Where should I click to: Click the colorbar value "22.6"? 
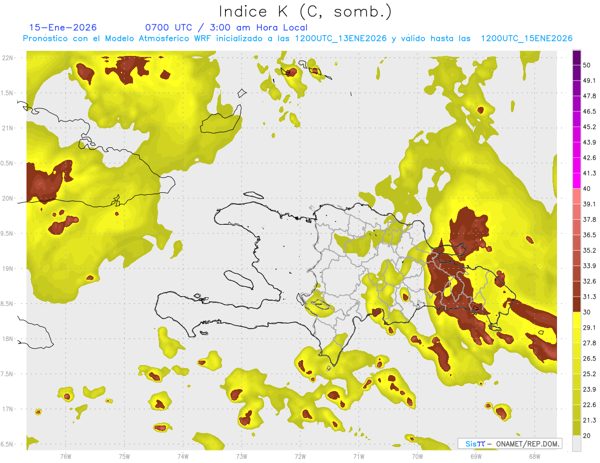tap(589, 405)
